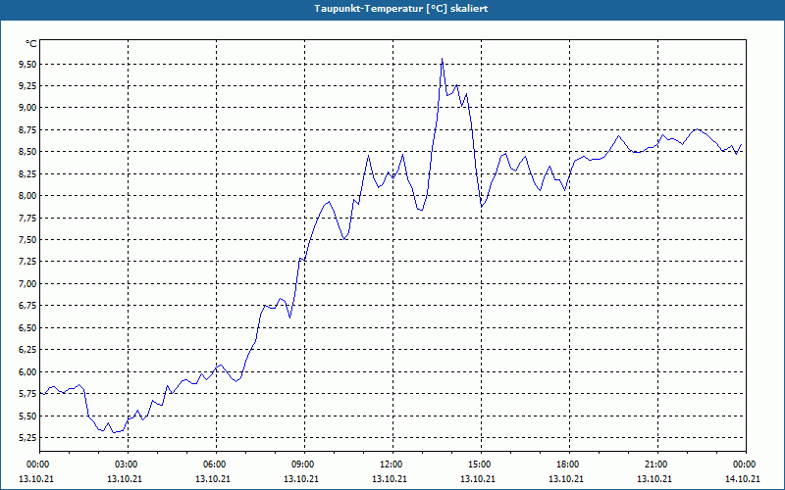
Task: Click the '8,25' y-axis value
Action: click(28, 173)
